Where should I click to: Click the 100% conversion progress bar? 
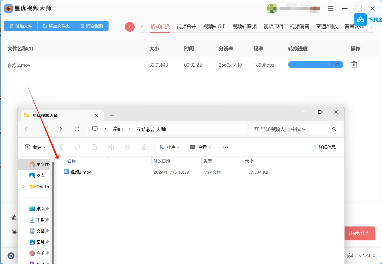click(x=316, y=65)
